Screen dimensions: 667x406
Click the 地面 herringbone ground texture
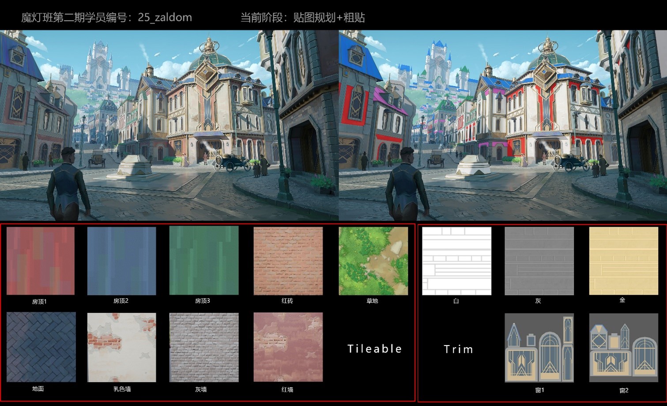(41, 347)
